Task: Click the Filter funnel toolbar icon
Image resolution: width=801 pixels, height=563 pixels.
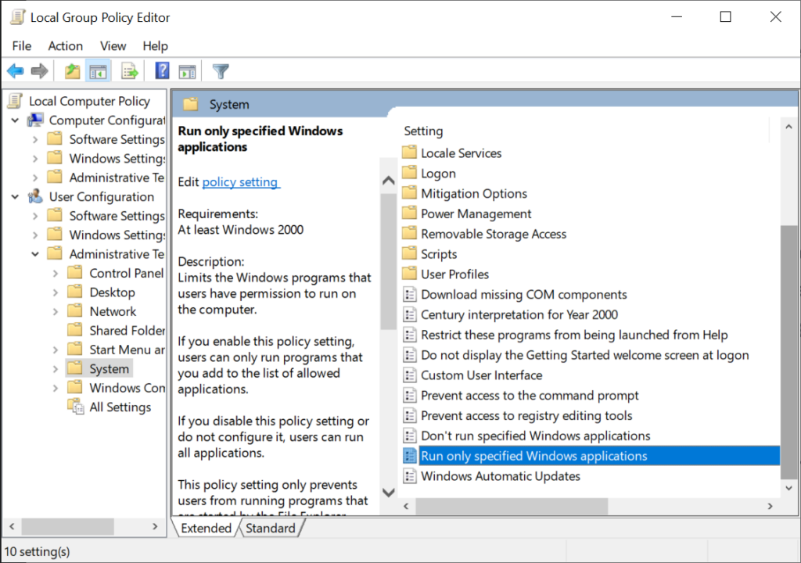Action: pyautogui.click(x=220, y=70)
